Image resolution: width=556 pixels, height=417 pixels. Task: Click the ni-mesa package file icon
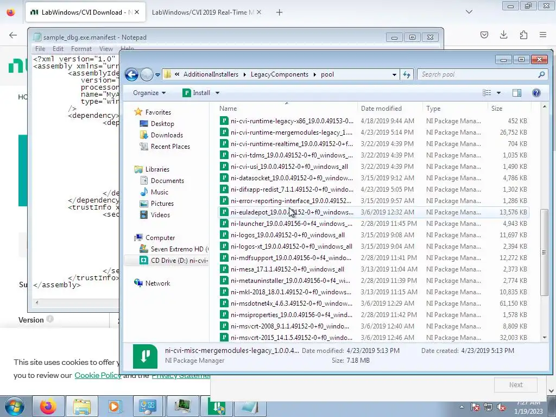click(224, 269)
